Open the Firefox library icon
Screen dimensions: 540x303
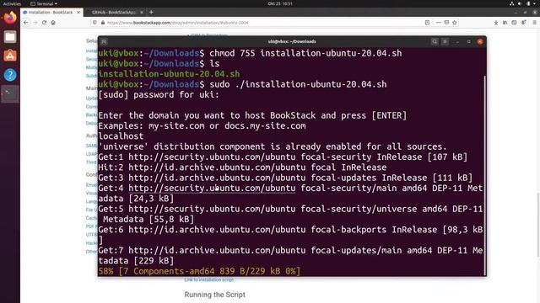pyautogui.click(x=505, y=23)
